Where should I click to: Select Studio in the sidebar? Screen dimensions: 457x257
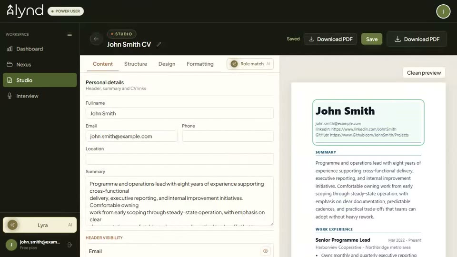pyautogui.click(x=40, y=80)
